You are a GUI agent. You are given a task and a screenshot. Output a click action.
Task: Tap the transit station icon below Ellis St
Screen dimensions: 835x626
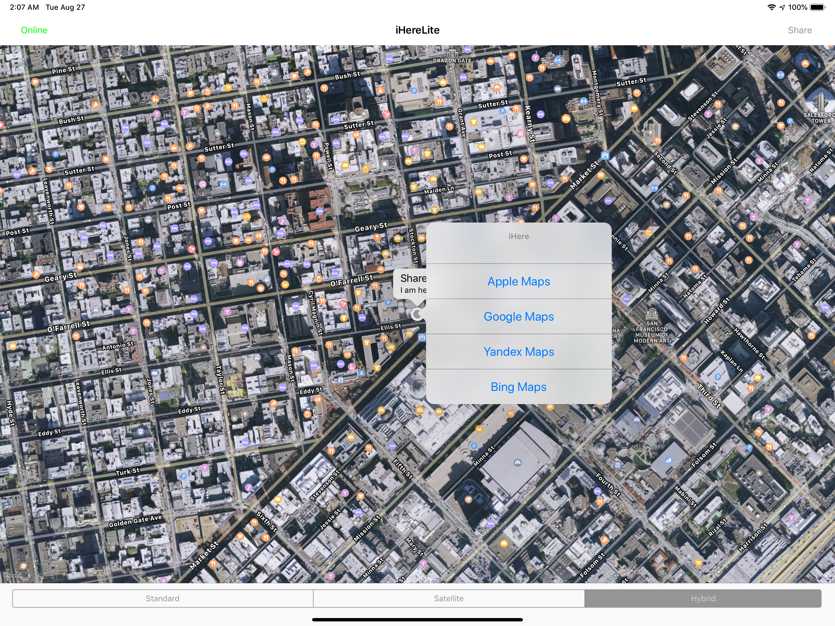tap(422, 337)
